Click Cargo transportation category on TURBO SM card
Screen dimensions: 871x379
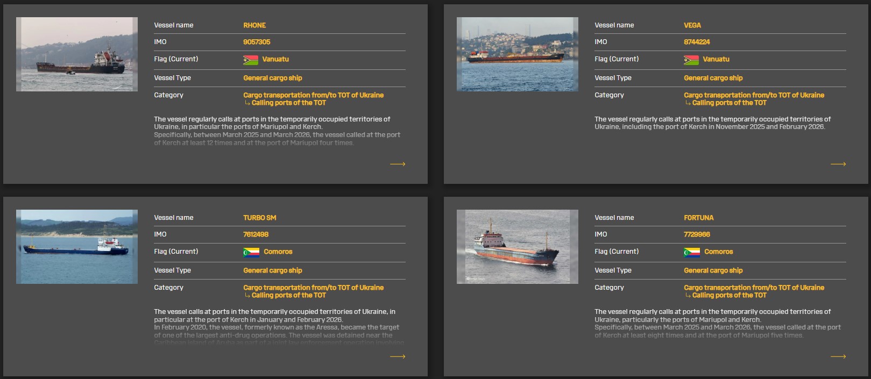point(313,288)
